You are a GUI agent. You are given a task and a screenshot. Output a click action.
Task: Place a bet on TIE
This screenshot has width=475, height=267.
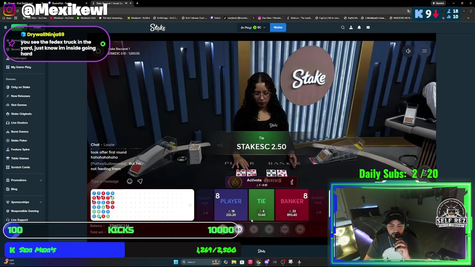click(262, 205)
